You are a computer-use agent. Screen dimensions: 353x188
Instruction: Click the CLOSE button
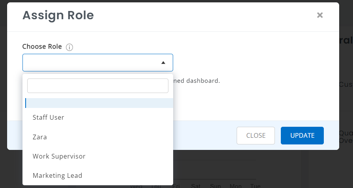(256, 135)
